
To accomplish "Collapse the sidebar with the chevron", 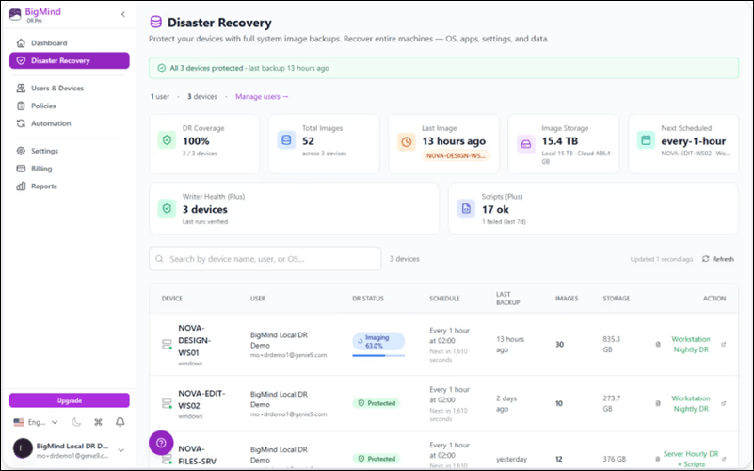I will click(123, 14).
